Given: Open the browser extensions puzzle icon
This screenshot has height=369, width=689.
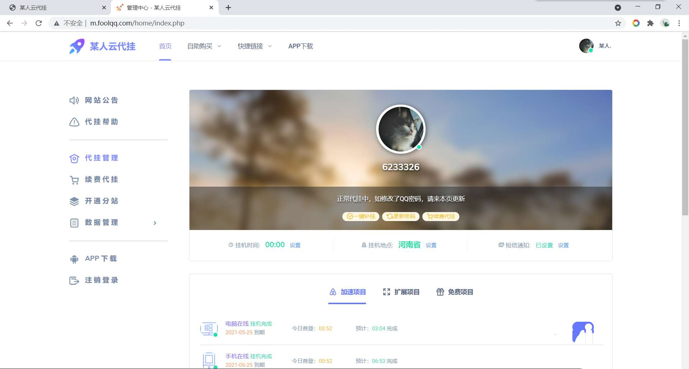Looking at the screenshot, I should pos(651,23).
